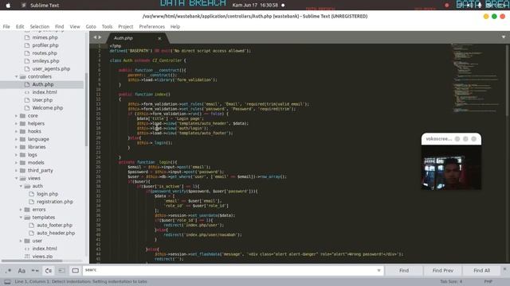Toggle wrap search option

click(x=49, y=270)
